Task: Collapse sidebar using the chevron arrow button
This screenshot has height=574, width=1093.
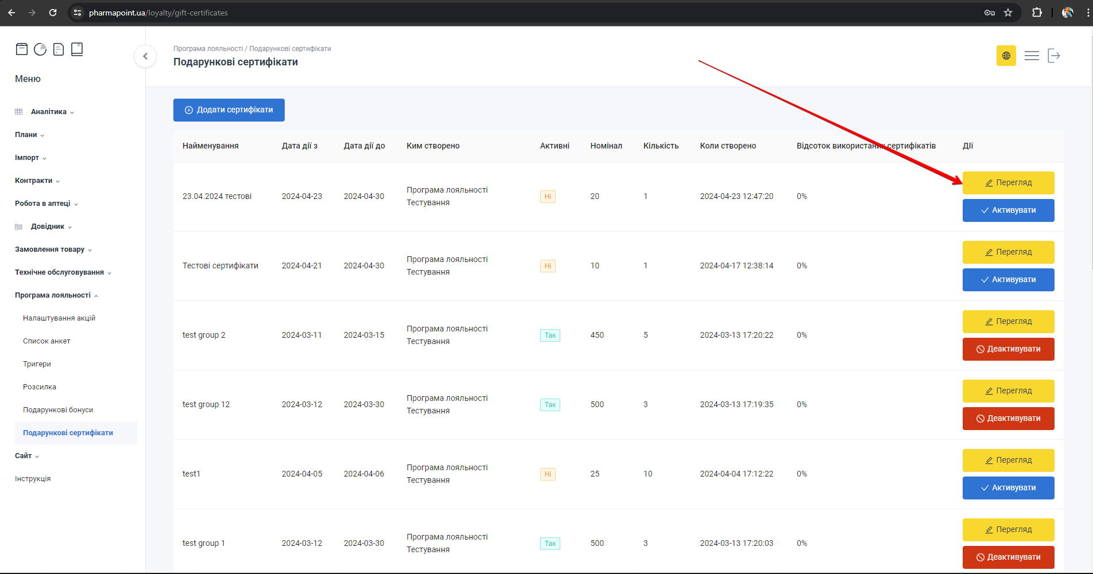Action: [145, 56]
